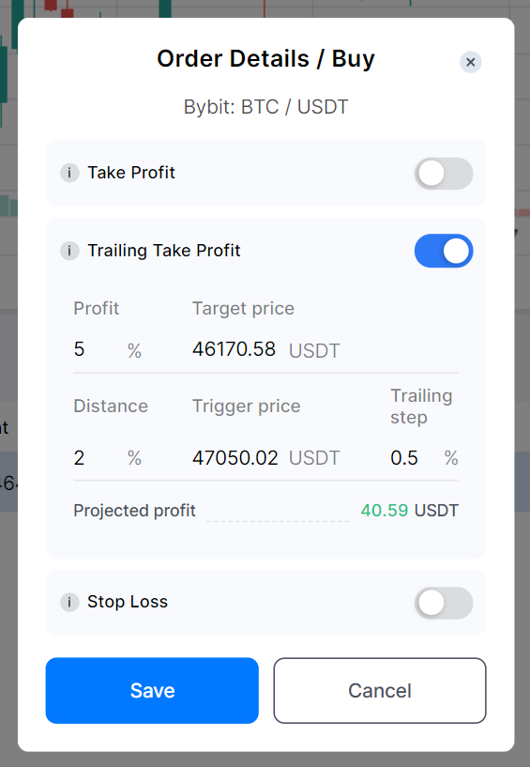Enable the Take Profit toggle
The height and width of the screenshot is (767, 530).
tap(444, 173)
